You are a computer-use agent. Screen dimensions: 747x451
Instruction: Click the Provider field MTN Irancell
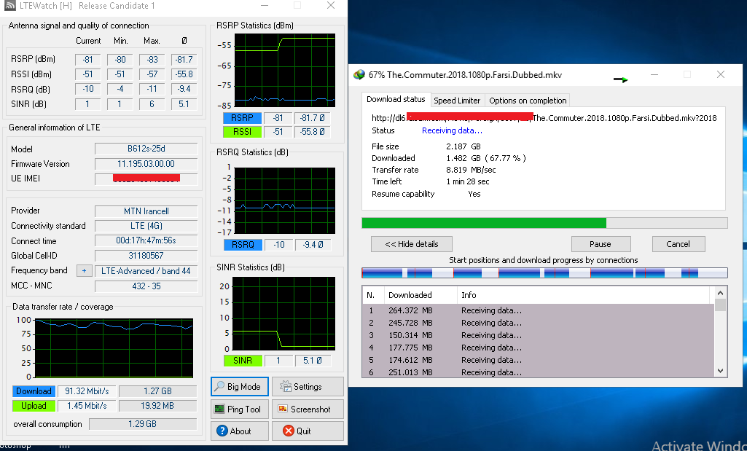click(x=146, y=211)
